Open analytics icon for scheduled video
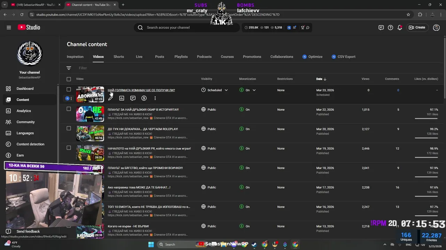 click(x=122, y=98)
